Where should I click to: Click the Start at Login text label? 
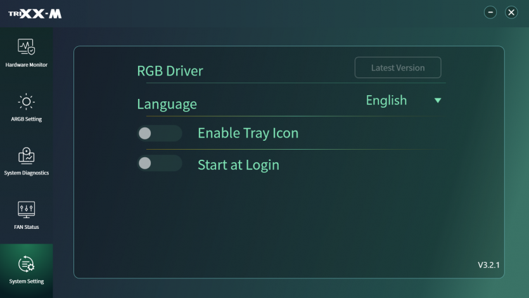pos(238,165)
